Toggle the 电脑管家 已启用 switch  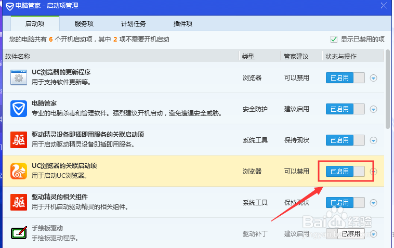345,109
